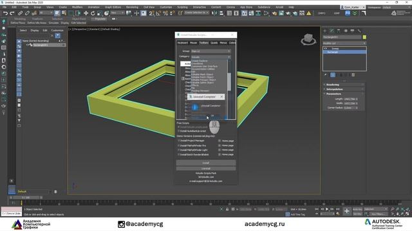Click the blue RB toolbar icon
The width and height of the screenshot is (412, 231).
[348, 13]
